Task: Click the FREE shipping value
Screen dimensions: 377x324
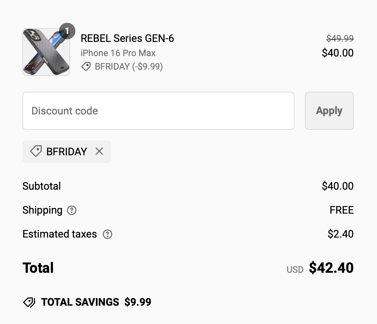Action: [x=342, y=210]
